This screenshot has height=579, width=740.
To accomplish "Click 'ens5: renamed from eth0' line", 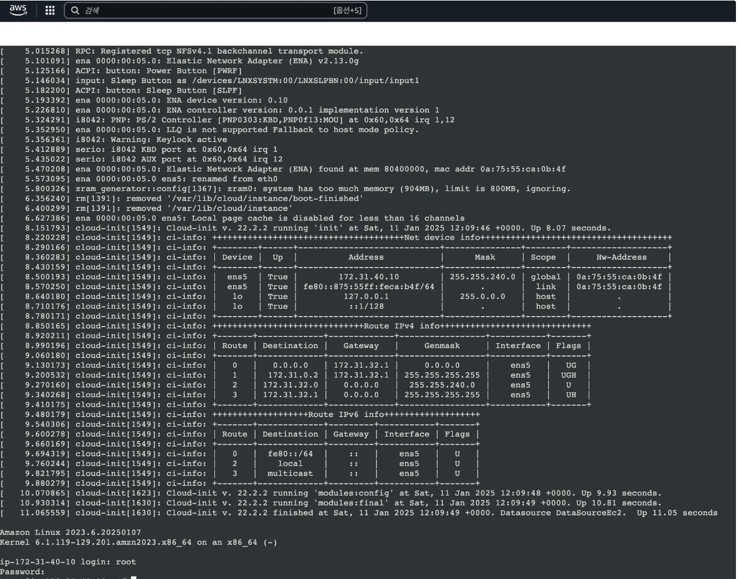I will (139, 179).
